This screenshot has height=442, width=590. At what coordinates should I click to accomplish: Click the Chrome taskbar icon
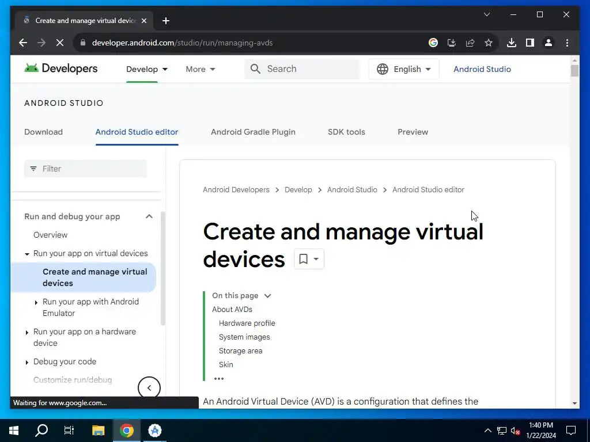click(127, 430)
